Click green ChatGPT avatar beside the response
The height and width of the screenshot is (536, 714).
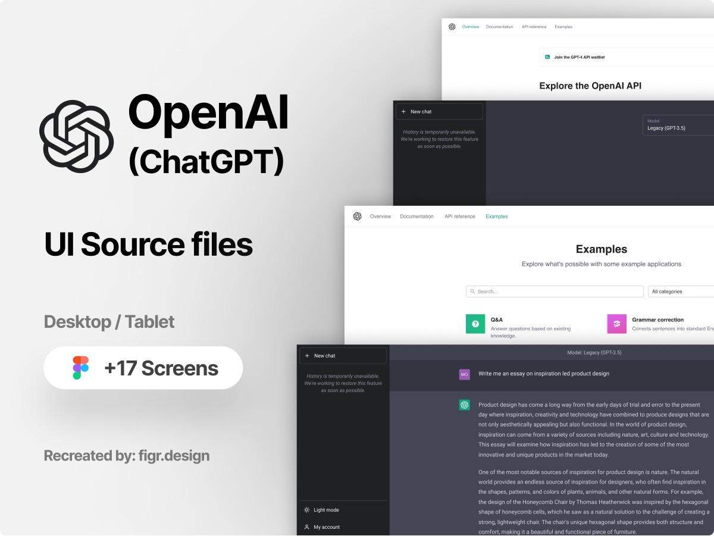(x=465, y=405)
